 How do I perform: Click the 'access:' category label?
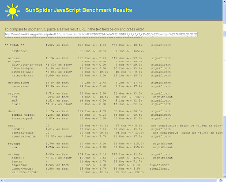pyautogui.click(x=14, y=58)
